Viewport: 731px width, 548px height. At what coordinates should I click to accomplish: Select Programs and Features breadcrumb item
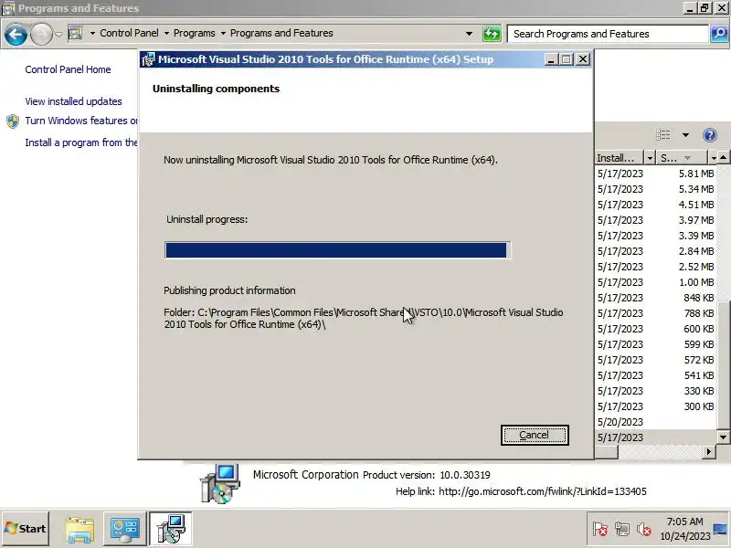tap(281, 33)
